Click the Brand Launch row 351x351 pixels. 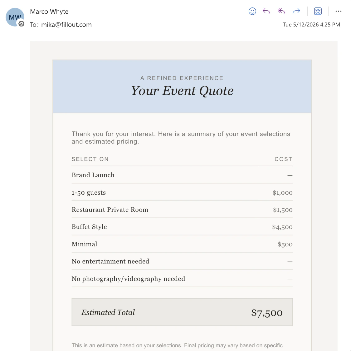tap(182, 175)
